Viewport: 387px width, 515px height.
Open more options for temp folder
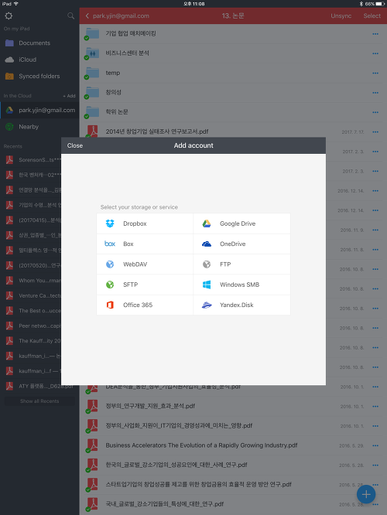[375, 73]
